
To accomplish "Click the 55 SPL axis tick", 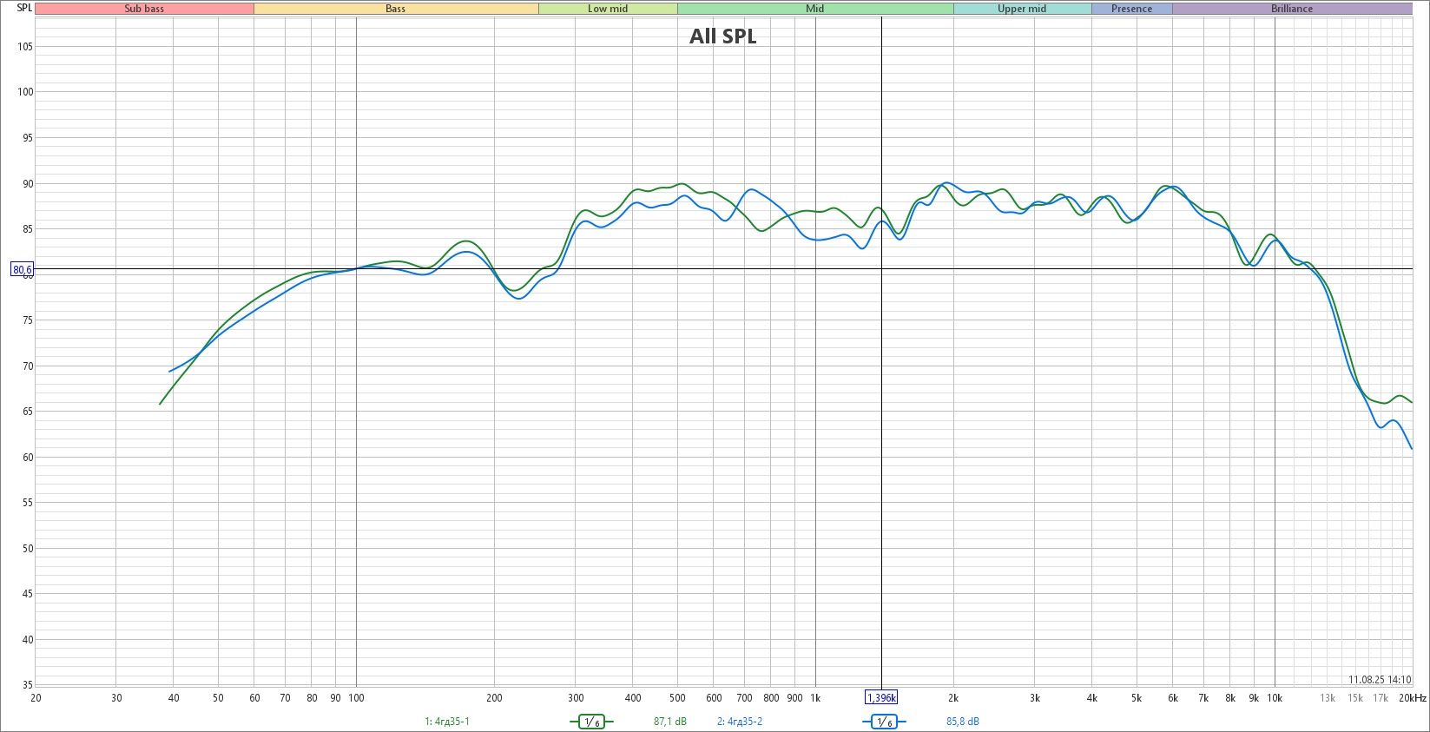I will (28, 503).
